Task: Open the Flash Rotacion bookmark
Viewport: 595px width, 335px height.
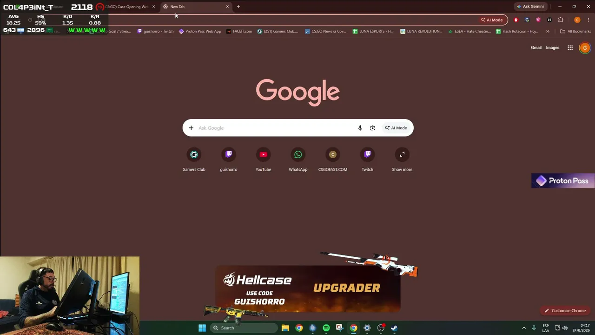Action: click(x=517, y=31)
